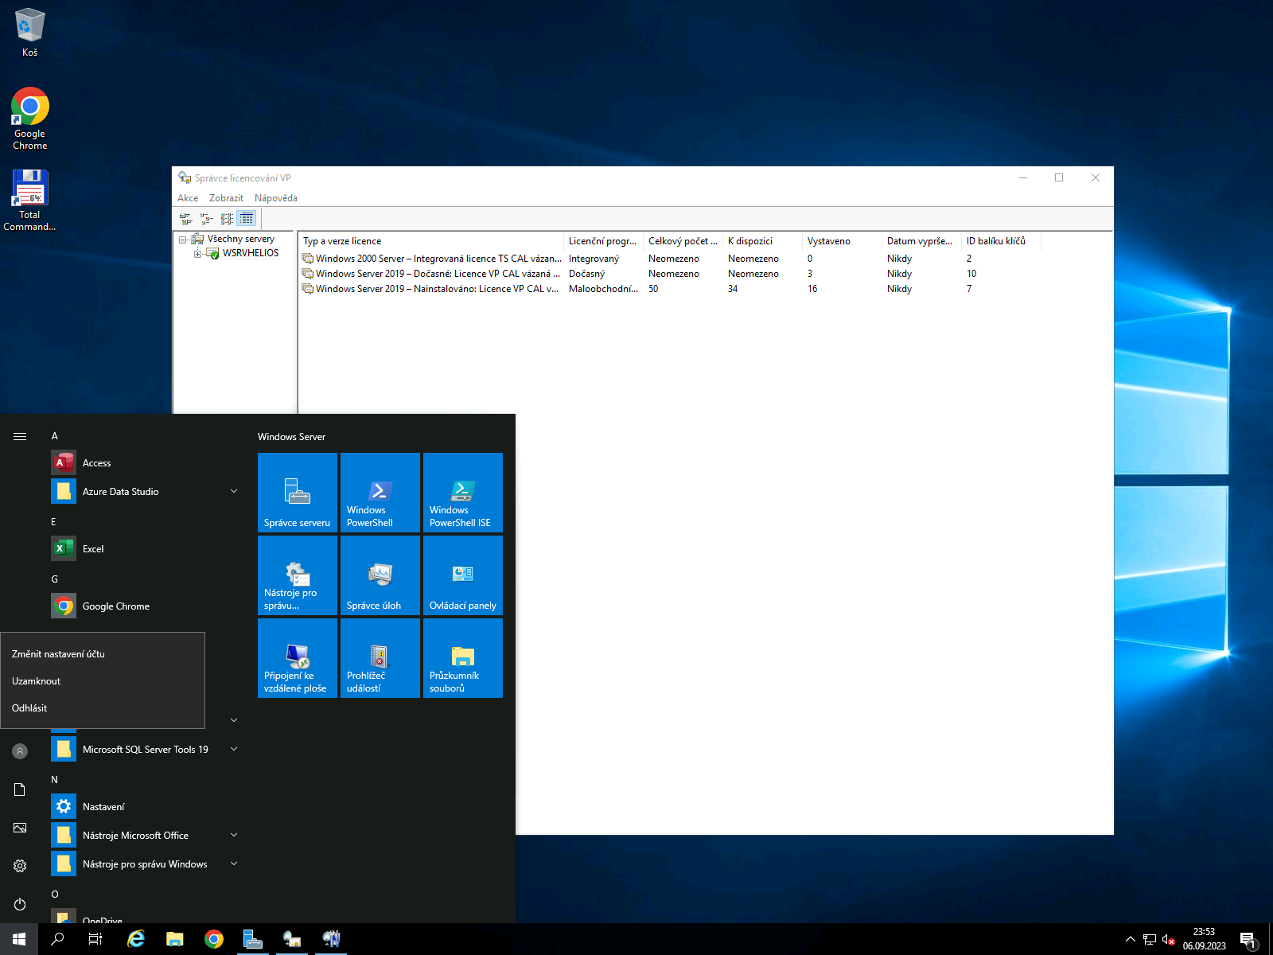Open the Windows PowerShell ISE tile
Screen dimensions: 1273x955
pyautogui.click(x=462, y=493)
